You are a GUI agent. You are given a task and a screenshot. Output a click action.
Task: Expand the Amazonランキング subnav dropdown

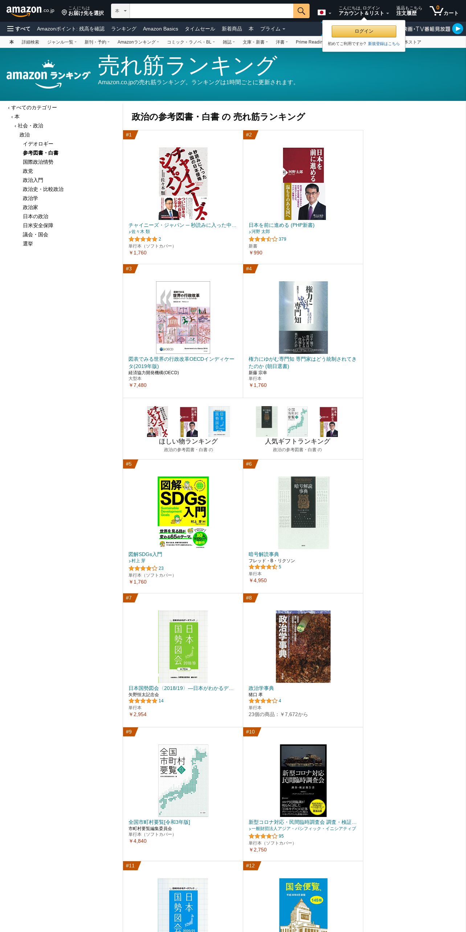pos(138,42)
